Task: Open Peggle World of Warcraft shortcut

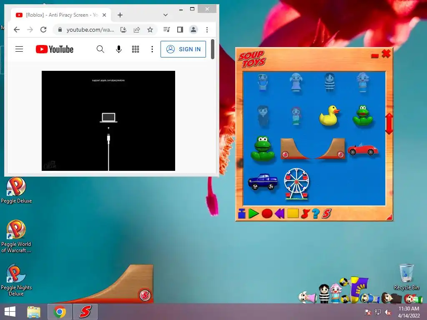Action: point(16,237)
